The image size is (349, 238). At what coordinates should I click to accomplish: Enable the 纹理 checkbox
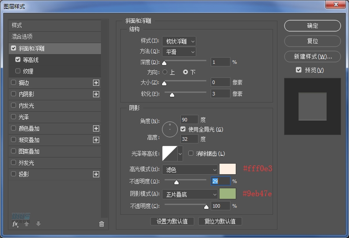point(18,71)
